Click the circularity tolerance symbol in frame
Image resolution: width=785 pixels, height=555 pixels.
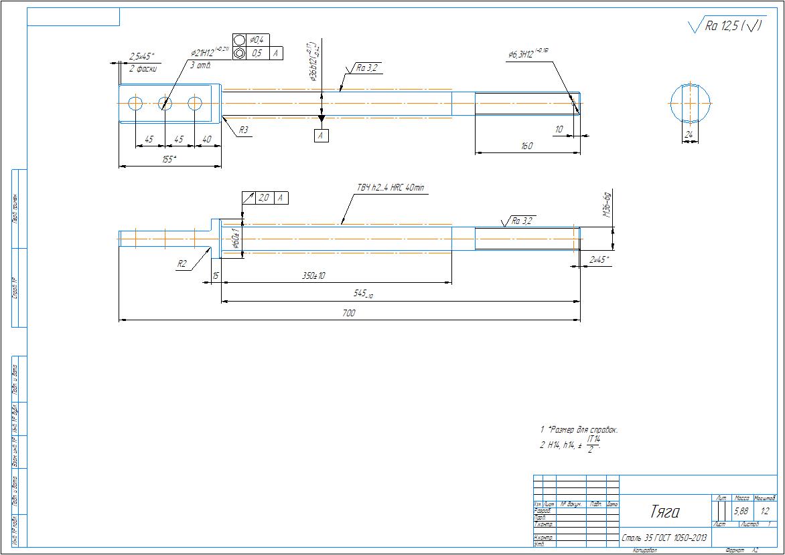coord(239,40)
